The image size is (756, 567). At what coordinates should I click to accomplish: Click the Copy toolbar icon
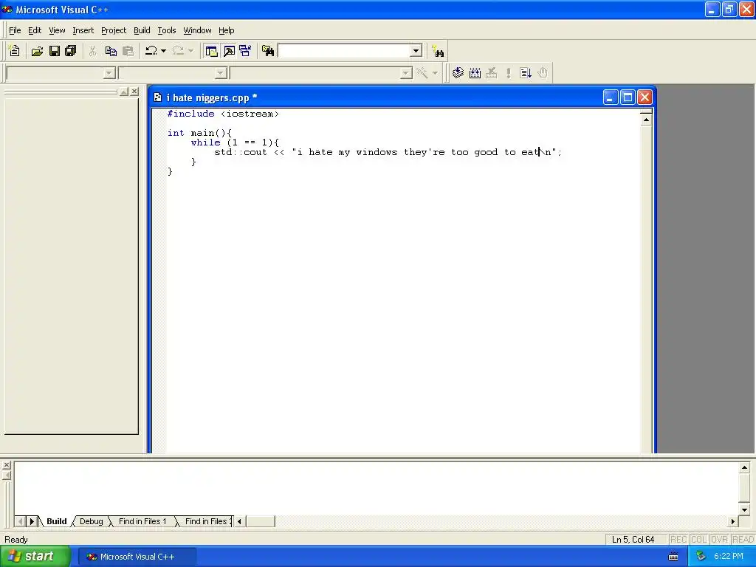point(111,51)
